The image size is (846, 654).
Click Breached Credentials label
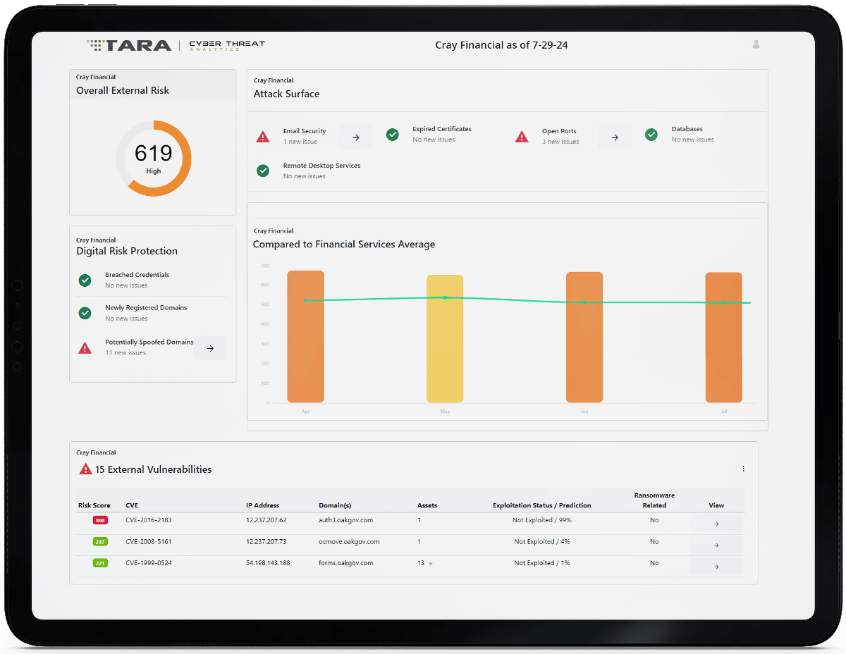pyautogui.click(x=137, y=275)
